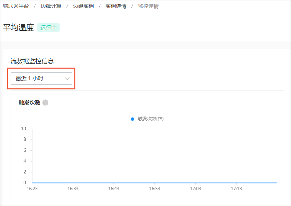This screenshot has height=206, width=291.
Task: Click the chevron arrow in time range selector
Action: tap(68, 79)
